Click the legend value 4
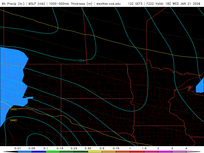Screen dimensions: 204x153 tap(186, 148)
